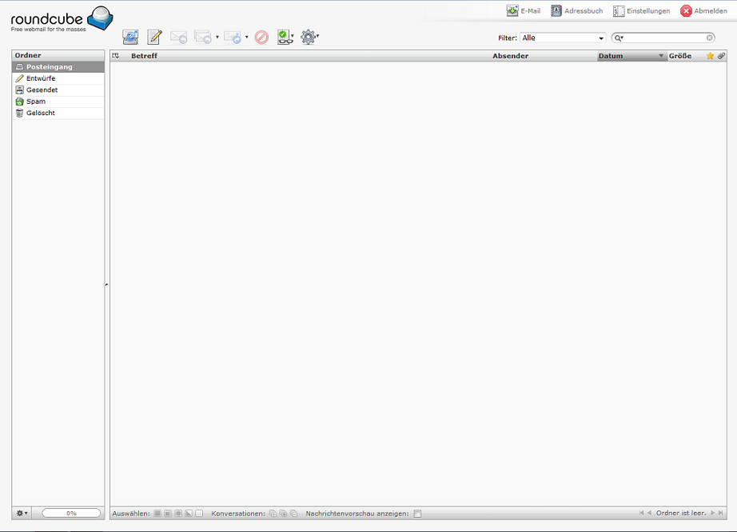The height and width of the screenshot is (532, 737).
Task: Click the forward message icon
Action: (x=233, y=37)
